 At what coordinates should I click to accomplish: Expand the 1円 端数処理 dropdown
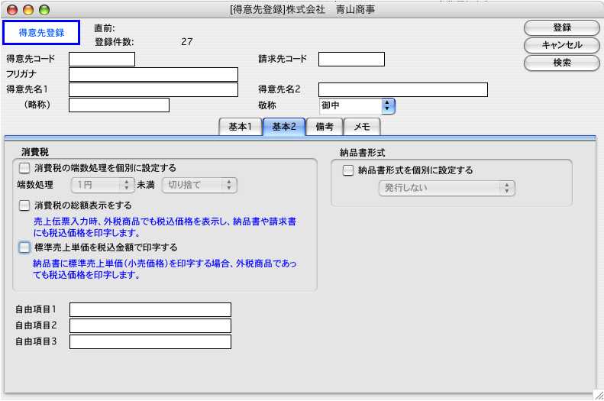coord(102,185)
